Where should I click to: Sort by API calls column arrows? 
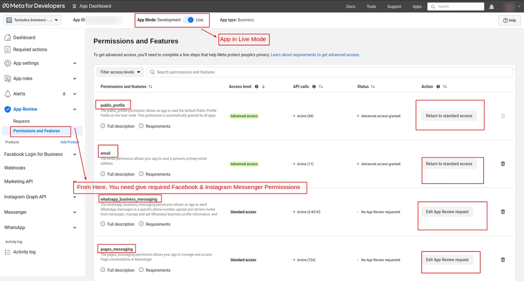pos(321,87)
